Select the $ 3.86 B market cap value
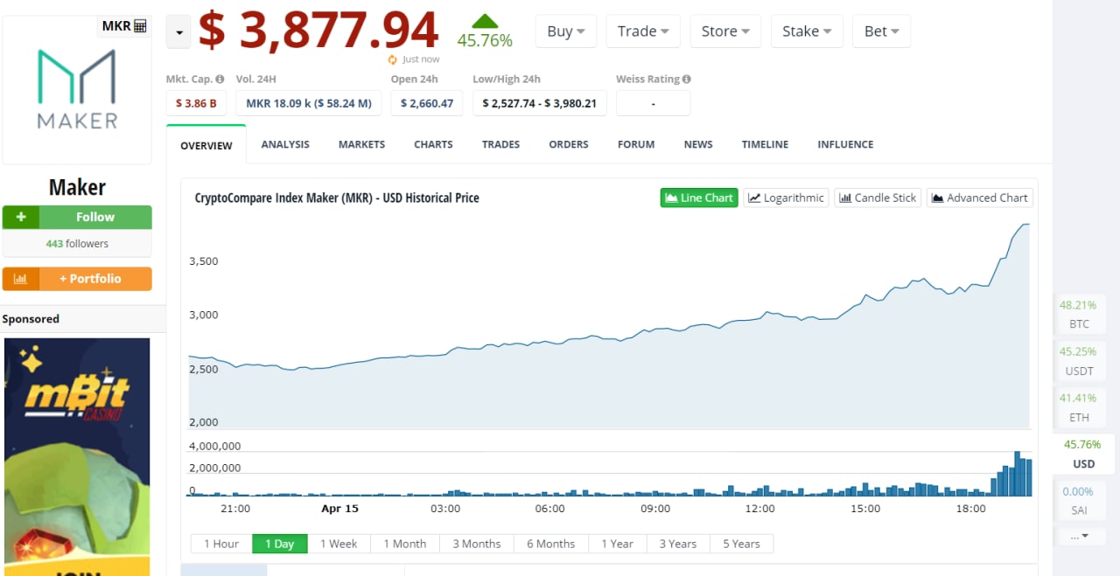 click(x=197, y=103)
